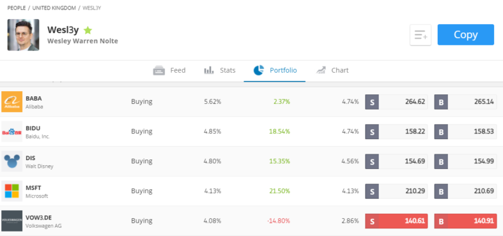Open the PEOPLE breadcrumb link

16,8
